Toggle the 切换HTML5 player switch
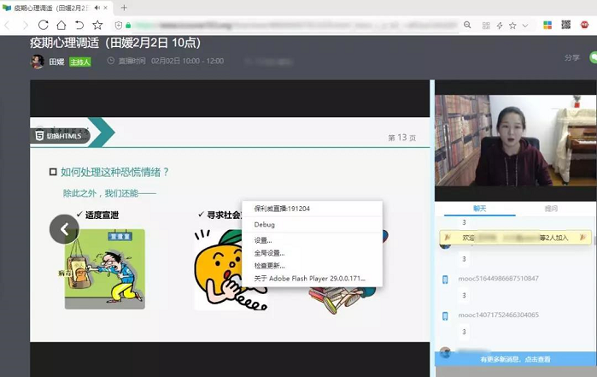597x377 pixels. click(59, 135)
